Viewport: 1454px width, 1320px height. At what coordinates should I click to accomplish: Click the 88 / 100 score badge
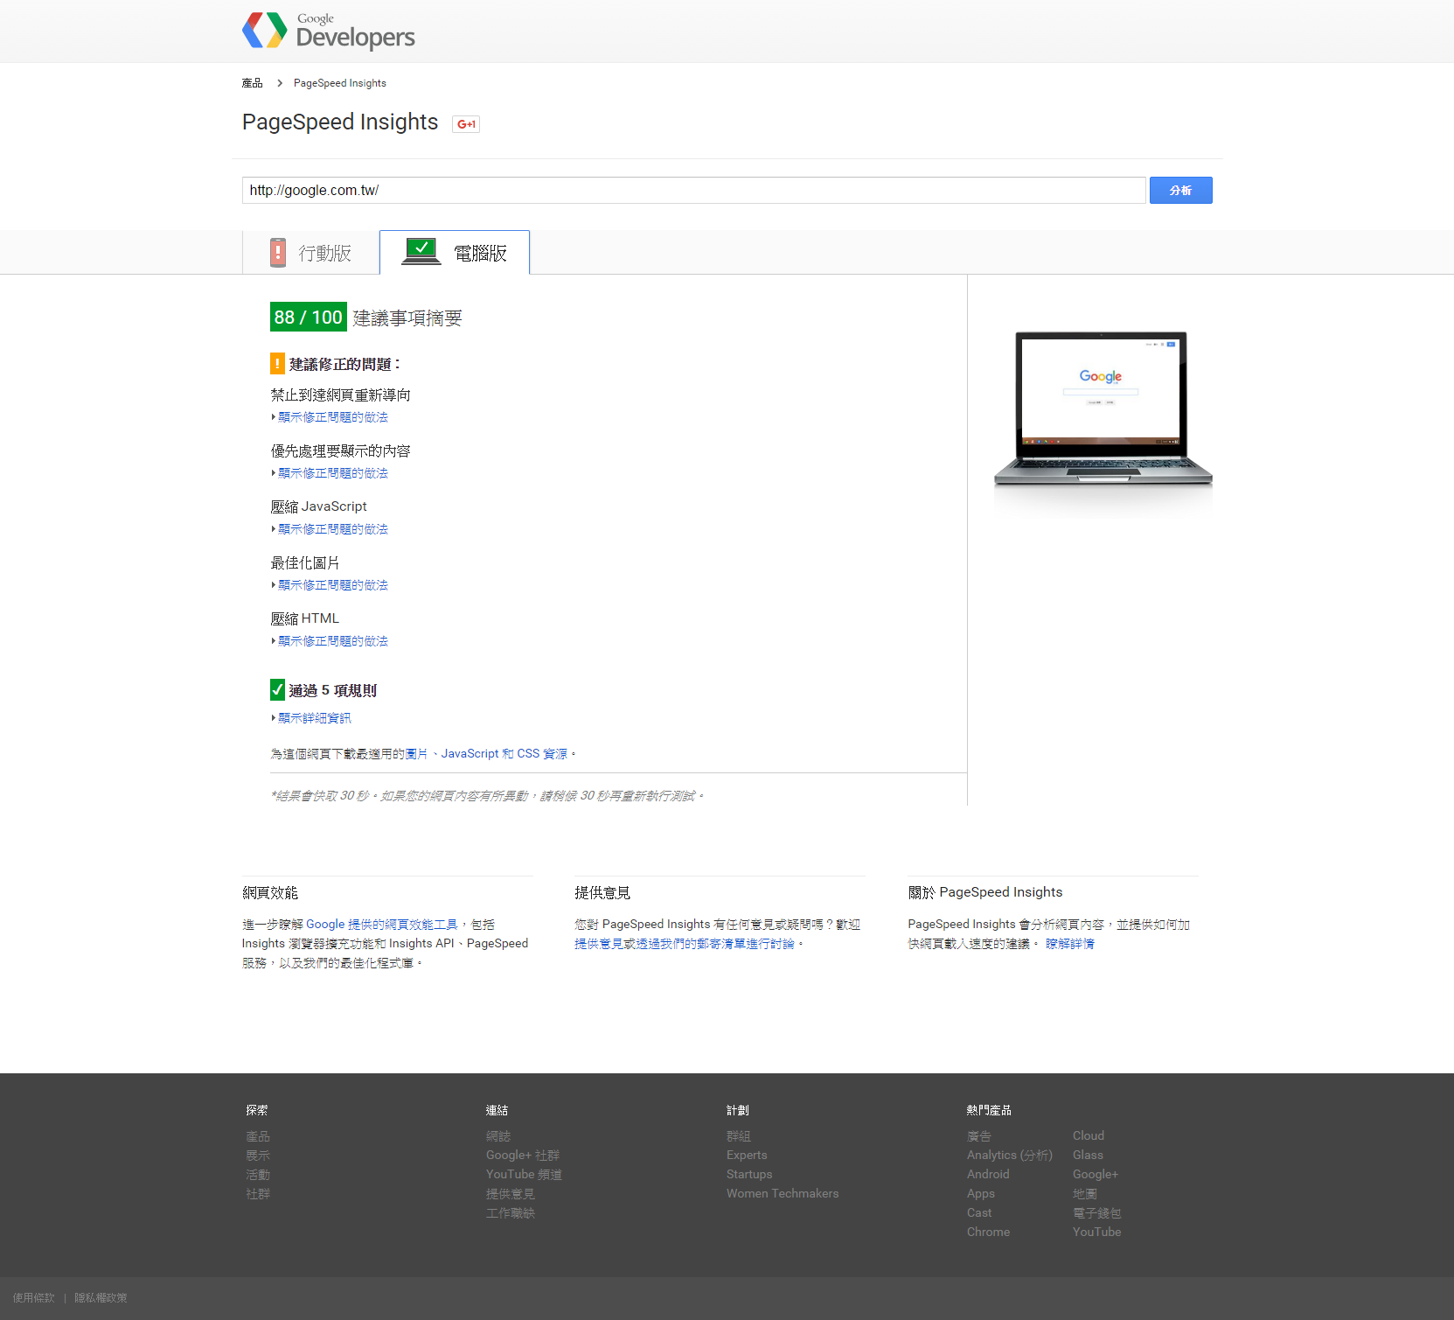[x=308, y=318]
